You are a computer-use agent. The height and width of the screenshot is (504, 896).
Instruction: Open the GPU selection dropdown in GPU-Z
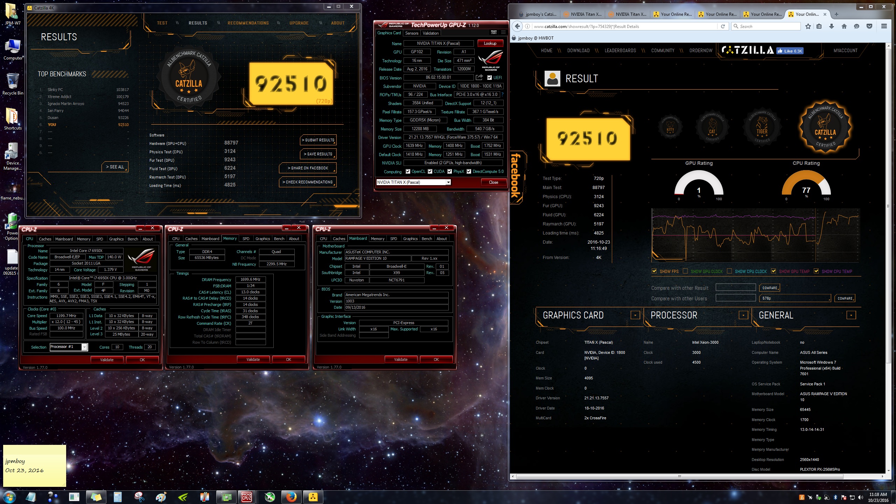pos(448,182)
